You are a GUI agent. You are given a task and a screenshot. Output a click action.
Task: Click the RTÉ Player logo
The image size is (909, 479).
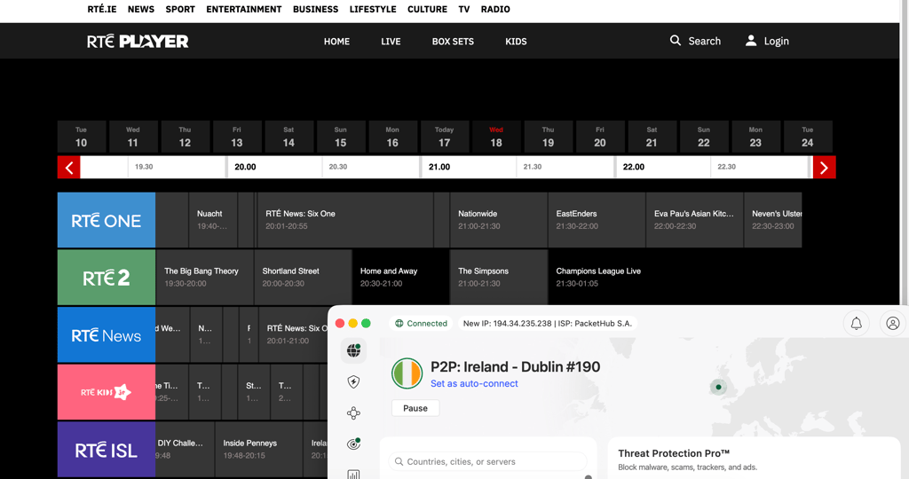[x=138, y=41]
